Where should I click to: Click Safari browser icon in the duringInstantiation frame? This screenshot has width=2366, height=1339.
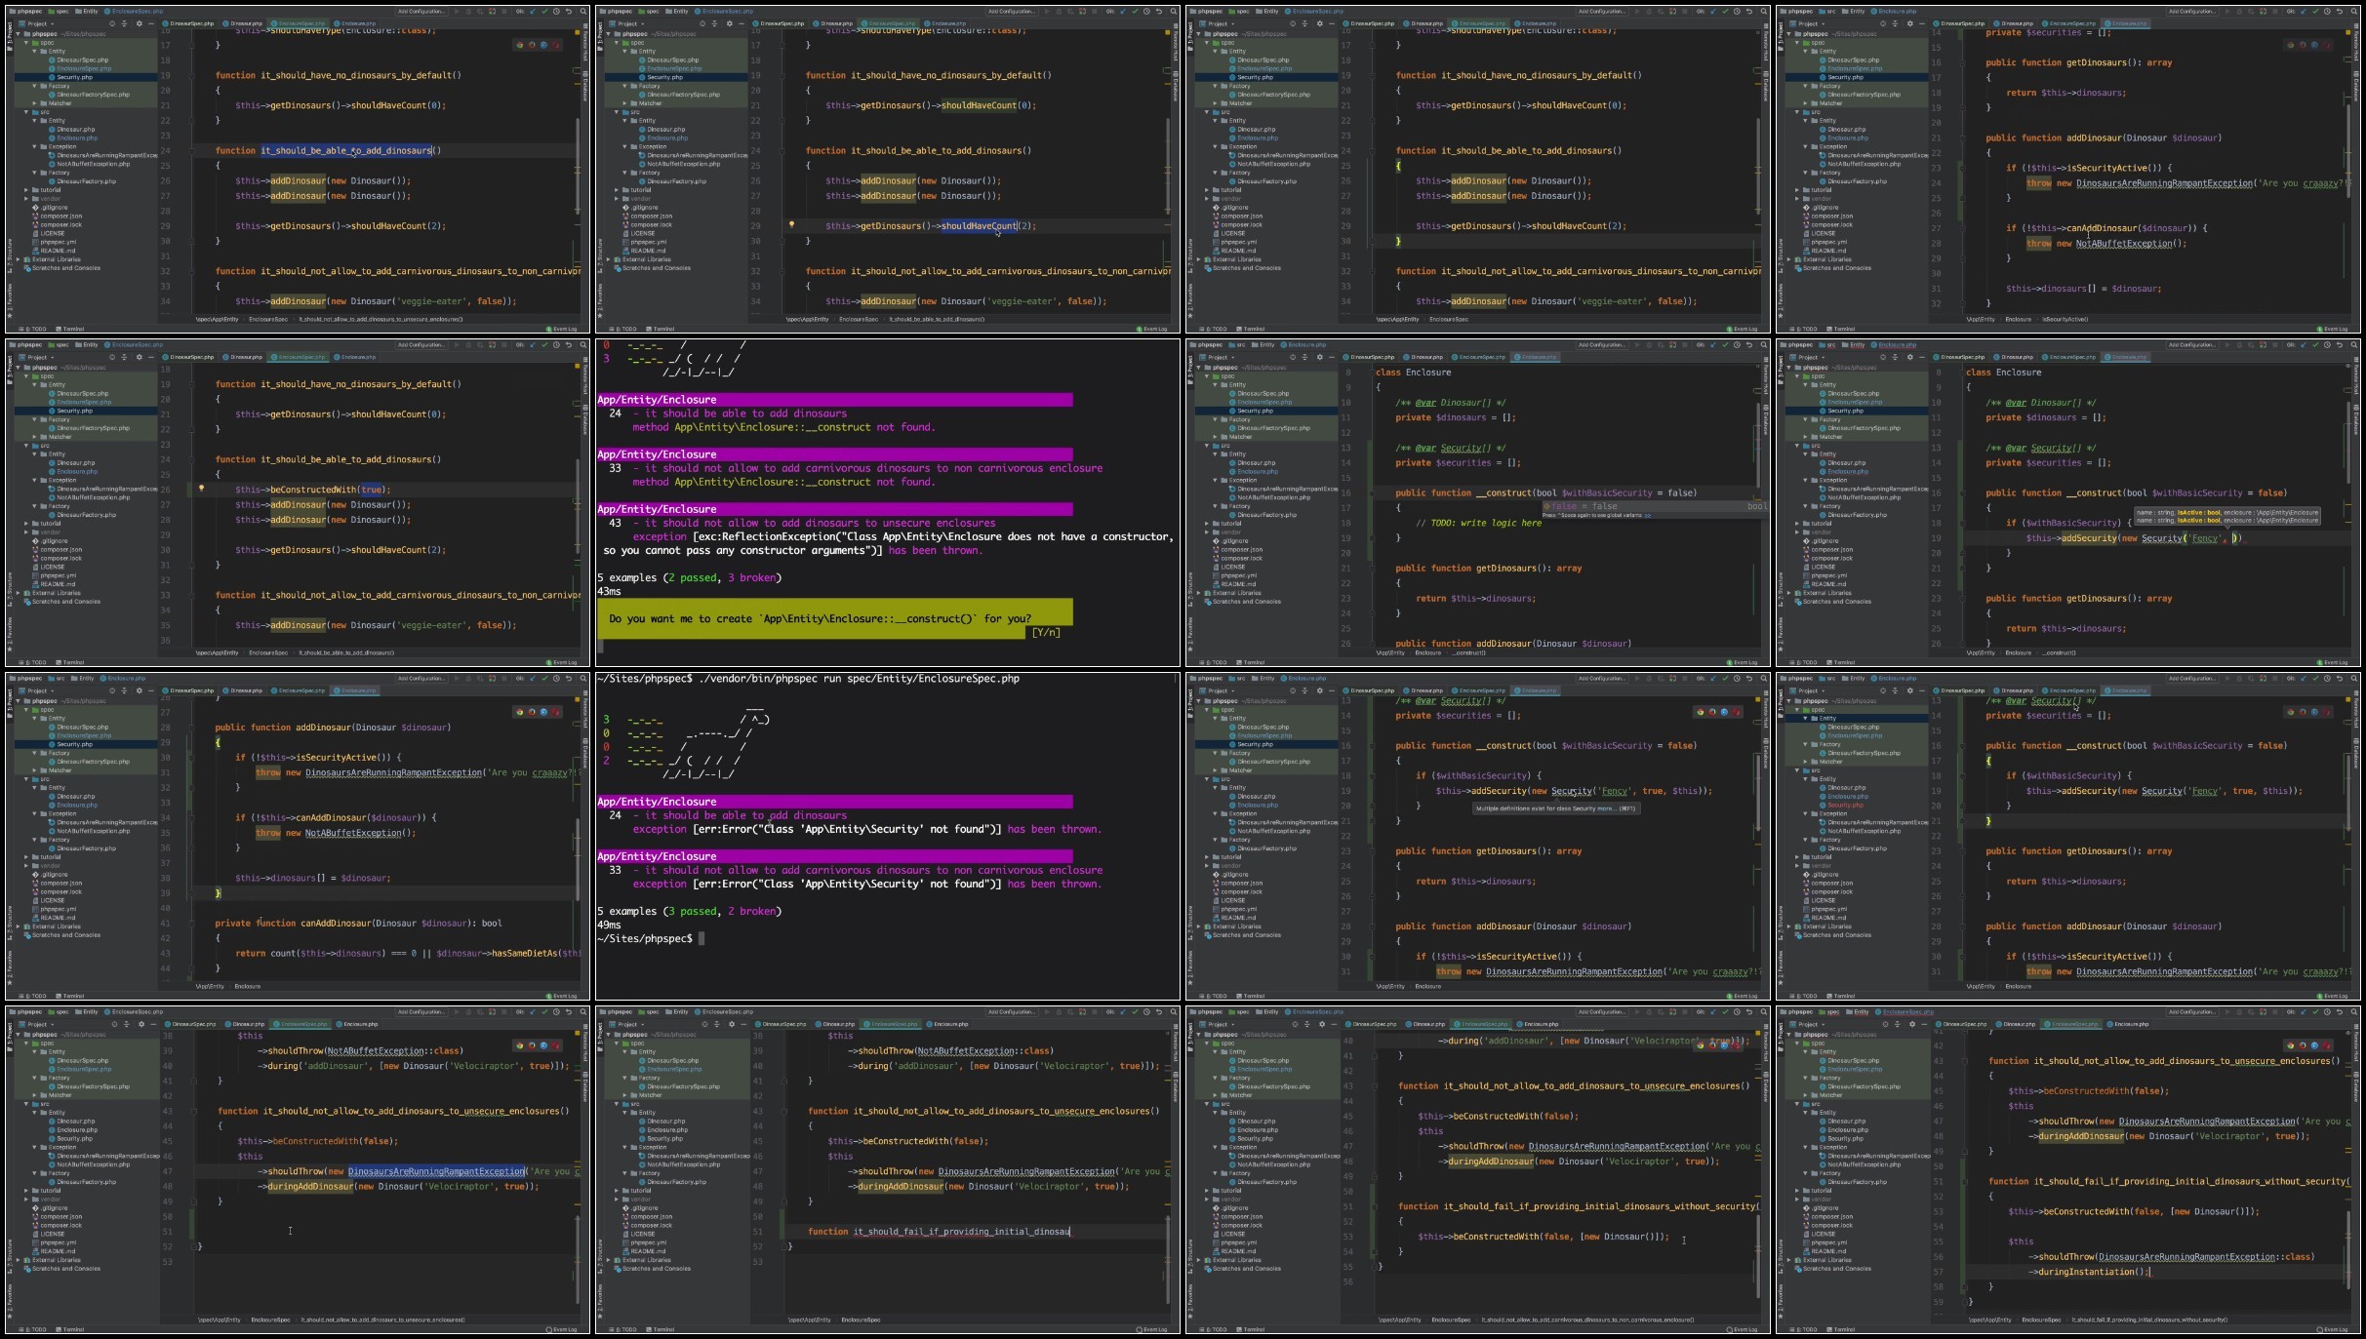tap(2314, 1045)
